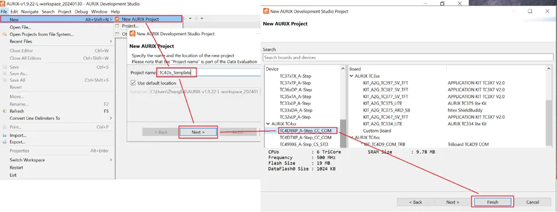Image resolution: width=557 pixels, height=212 pixels.
Task: Click the Export icon in File menu
Action: pos(5,142)
